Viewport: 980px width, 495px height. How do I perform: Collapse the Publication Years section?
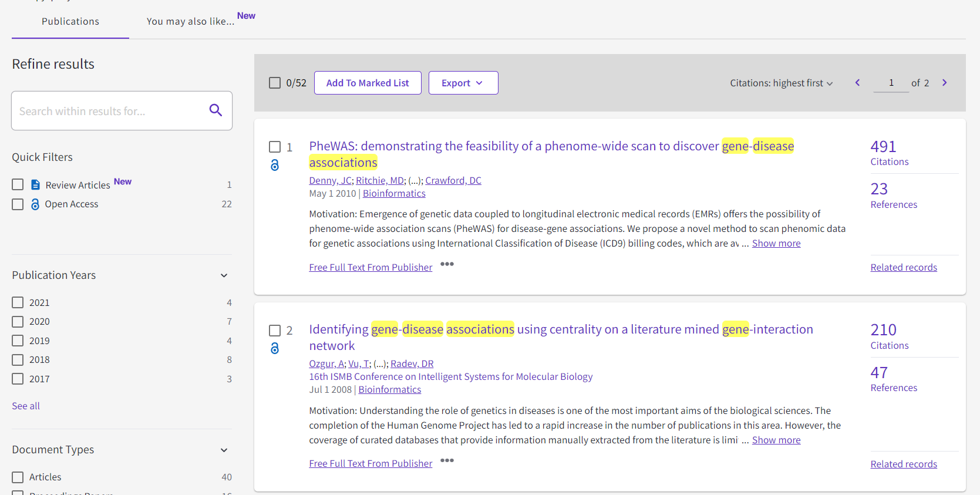tap(224, 275)
